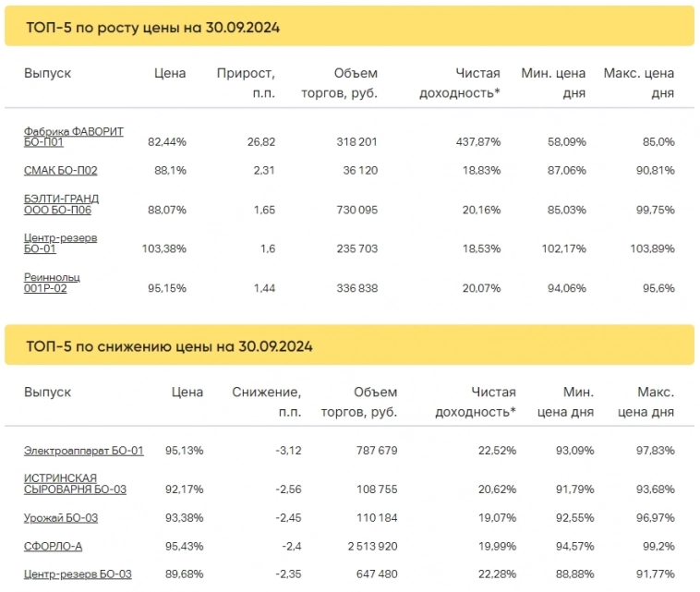
Task: Follow the Реиннольц 001Р-02 link
Action: pos(52,283)
